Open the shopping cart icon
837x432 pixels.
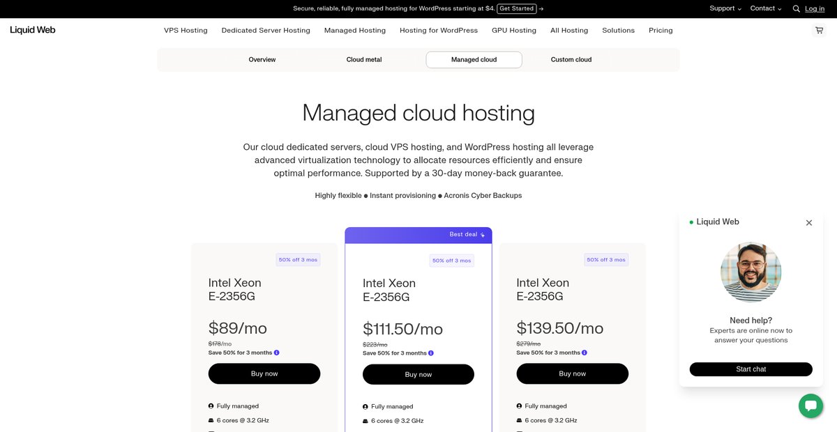819,31
